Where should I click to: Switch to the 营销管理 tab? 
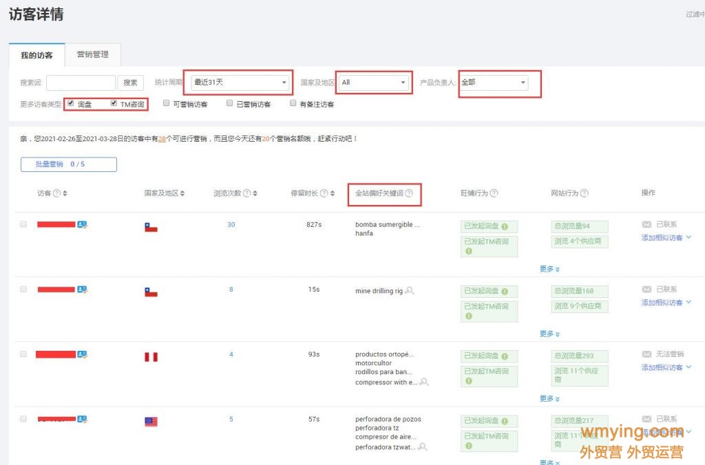point(92,55)
